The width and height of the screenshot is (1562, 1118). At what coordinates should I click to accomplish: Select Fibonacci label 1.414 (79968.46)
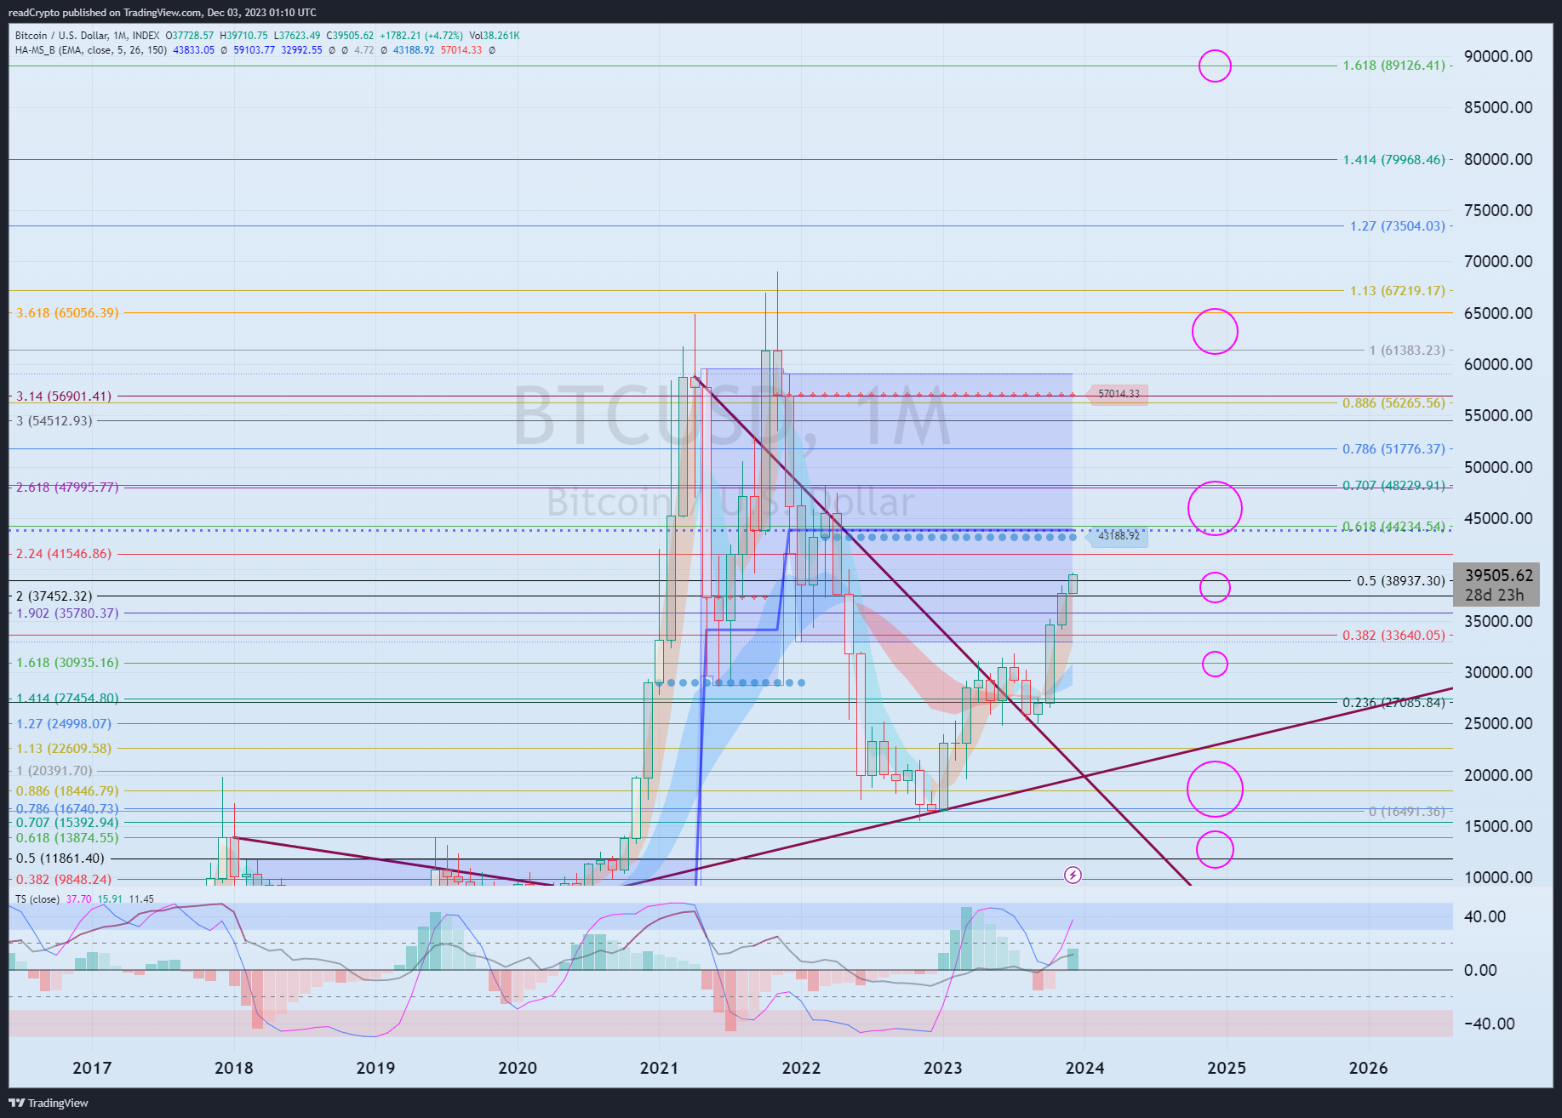pyautogui.click(x=1393, y=159)
